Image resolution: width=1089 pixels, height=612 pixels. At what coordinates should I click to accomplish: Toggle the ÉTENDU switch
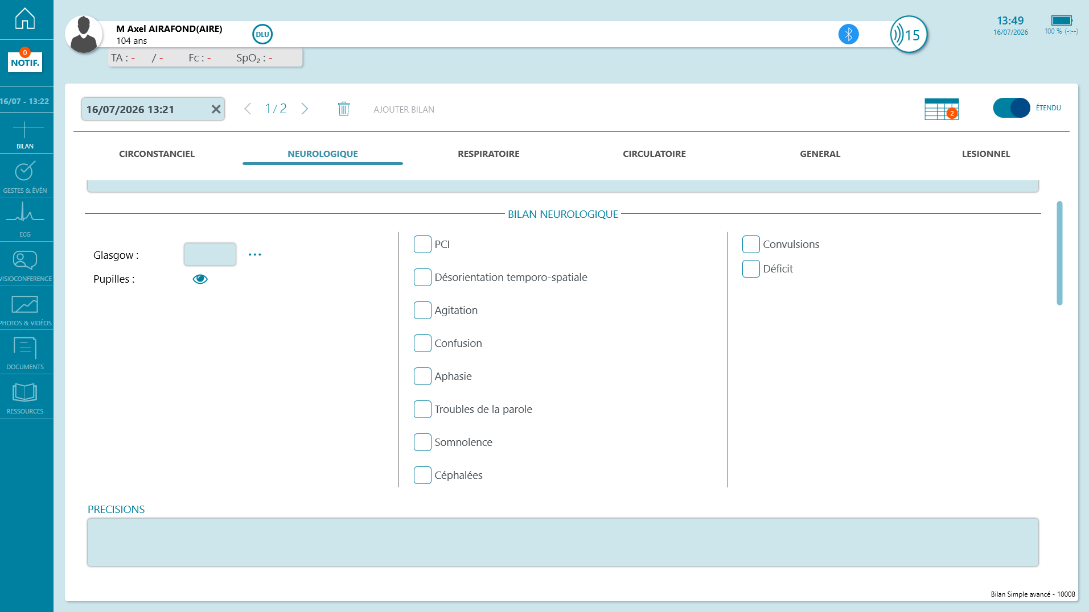1011,107
